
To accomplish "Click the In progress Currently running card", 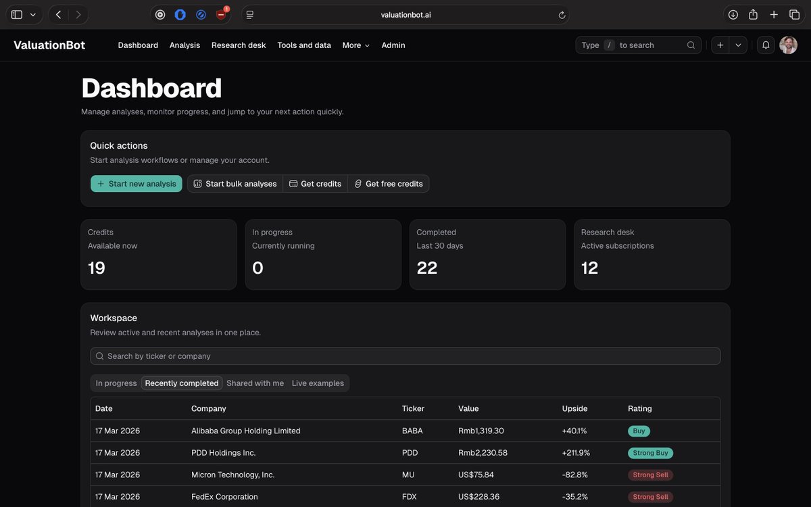I will (323, 255).
